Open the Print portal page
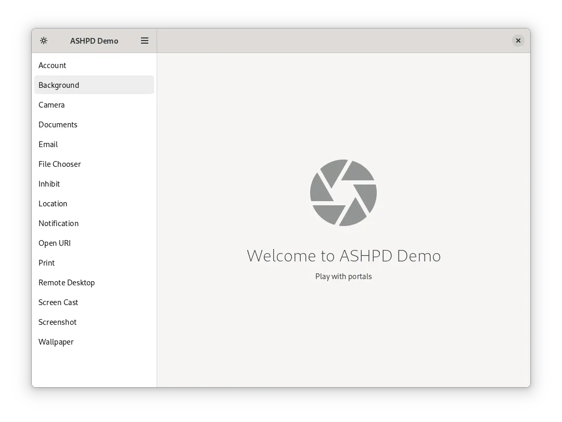562x422 pixels. 47,263
